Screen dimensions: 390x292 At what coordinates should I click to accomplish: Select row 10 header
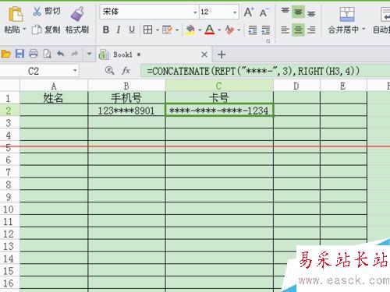click(x=9, y=209)
